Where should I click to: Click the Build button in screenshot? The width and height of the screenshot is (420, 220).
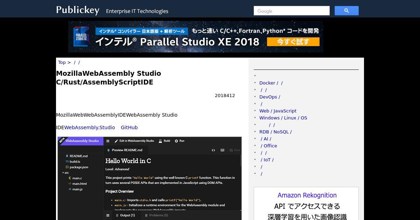point(164,141)
